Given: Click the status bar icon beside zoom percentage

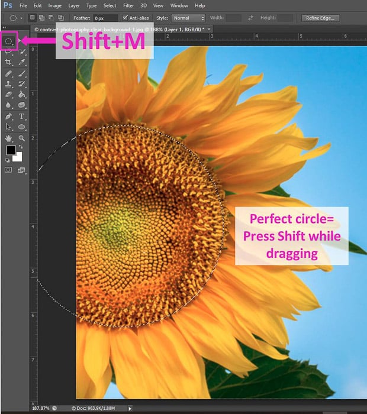Looking at the screenshot, I should [x=54, y=408].
